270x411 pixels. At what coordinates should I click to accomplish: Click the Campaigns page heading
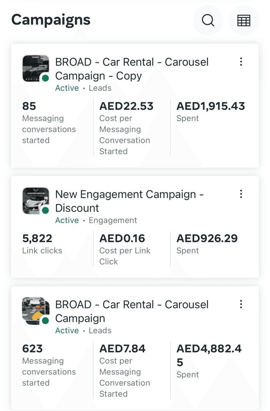51,20
